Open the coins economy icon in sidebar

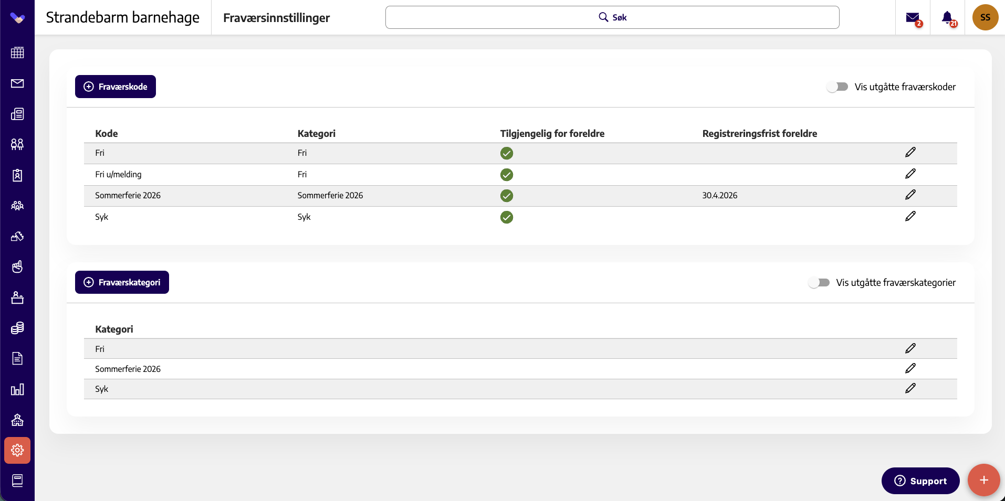(x=17, y=328)
